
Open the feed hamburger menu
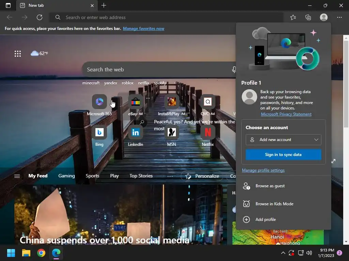click(x=17, y=176)
